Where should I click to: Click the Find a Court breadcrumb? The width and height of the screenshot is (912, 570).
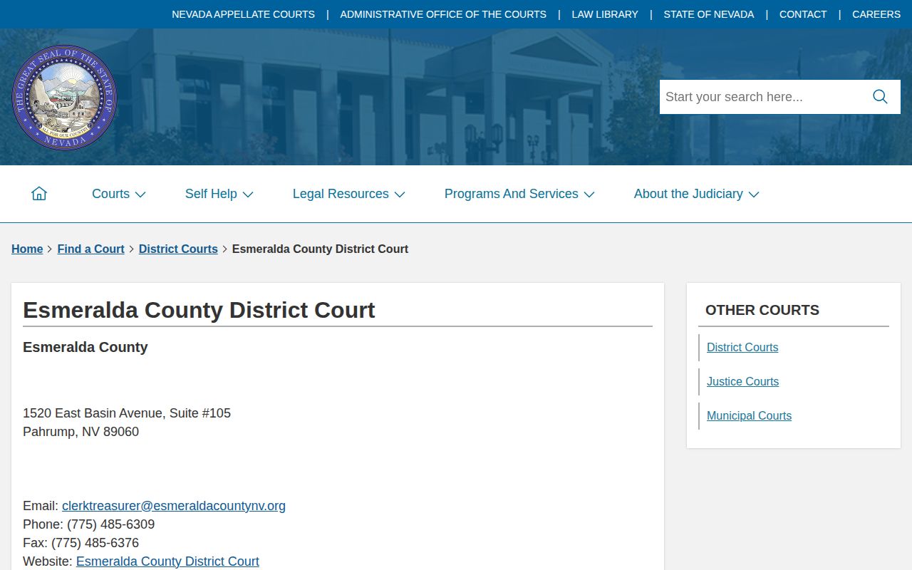point(90,249)
